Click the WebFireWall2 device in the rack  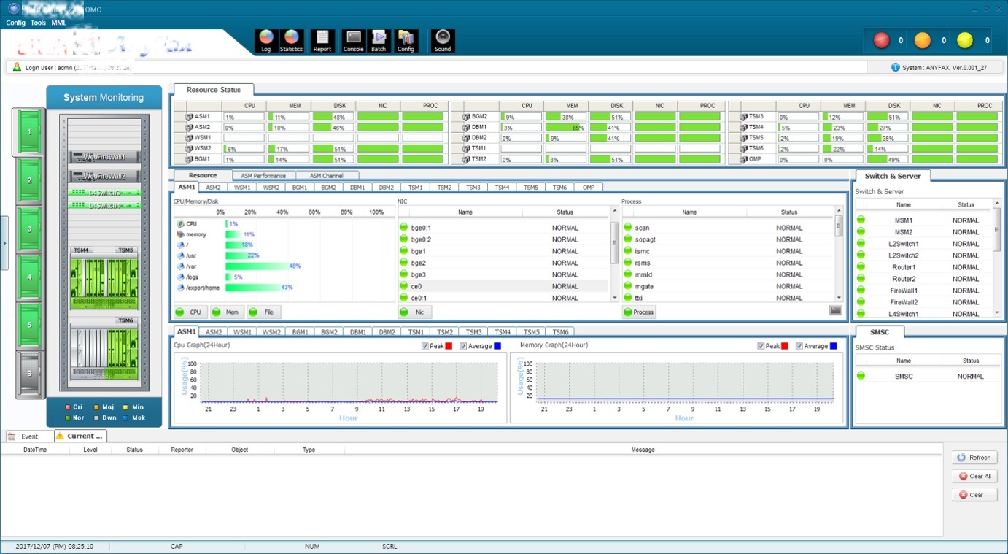(x=105, y=176)
